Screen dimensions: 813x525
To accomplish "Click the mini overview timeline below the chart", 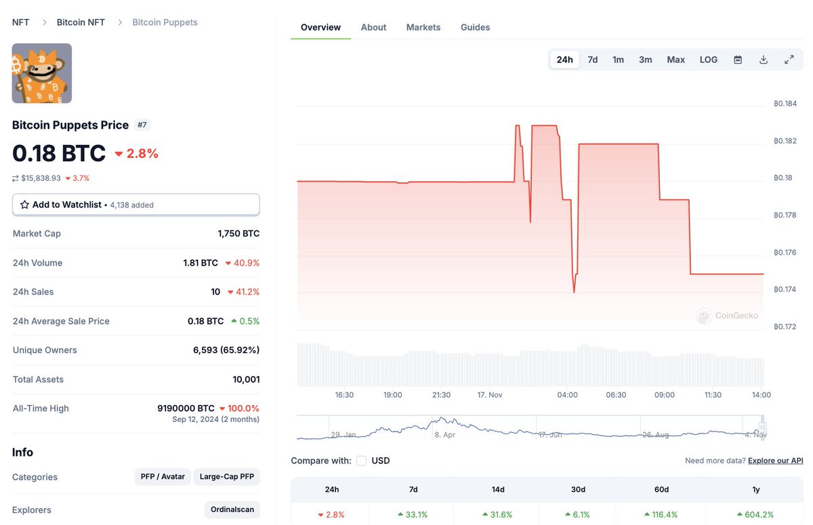I will point(530,428).
